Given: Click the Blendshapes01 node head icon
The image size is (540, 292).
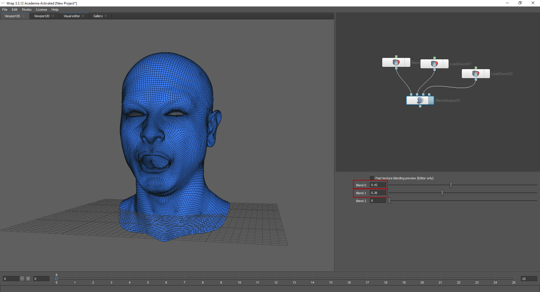Looking at the screenshot, I should click(x=420, y=100).
